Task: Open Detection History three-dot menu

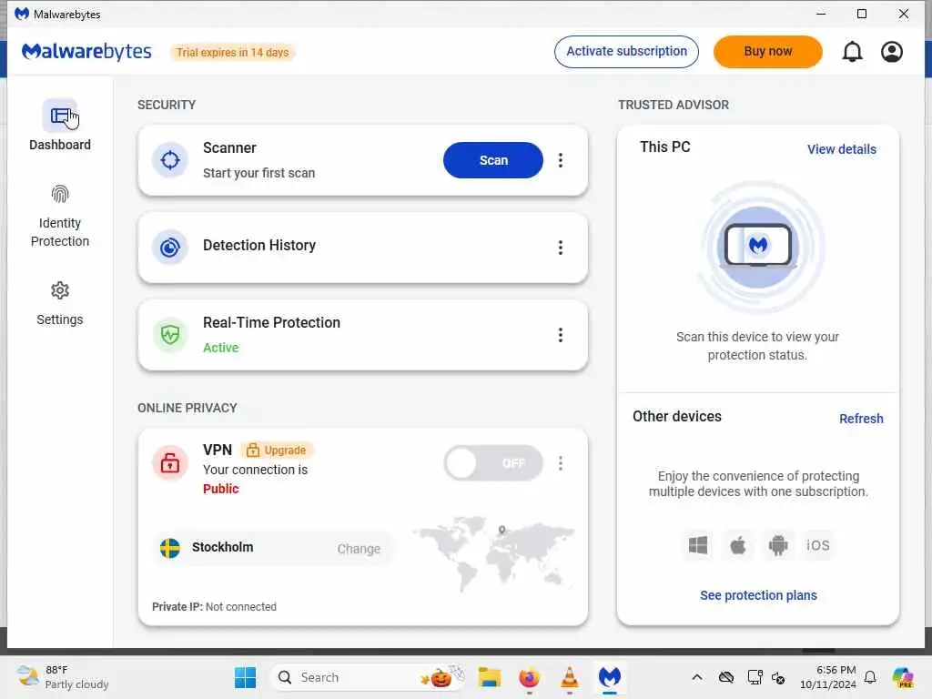Action: point(560,248)
